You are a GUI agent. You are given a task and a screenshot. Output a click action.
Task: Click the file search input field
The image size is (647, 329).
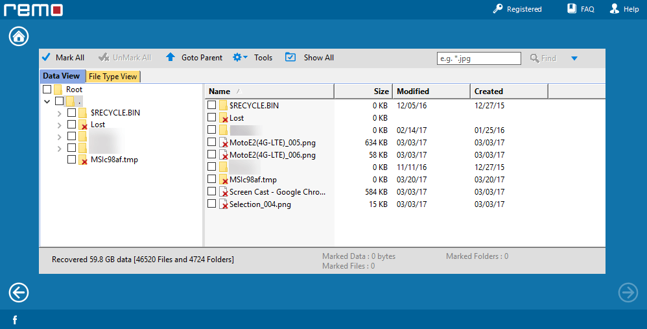click(x=478, y=58)
